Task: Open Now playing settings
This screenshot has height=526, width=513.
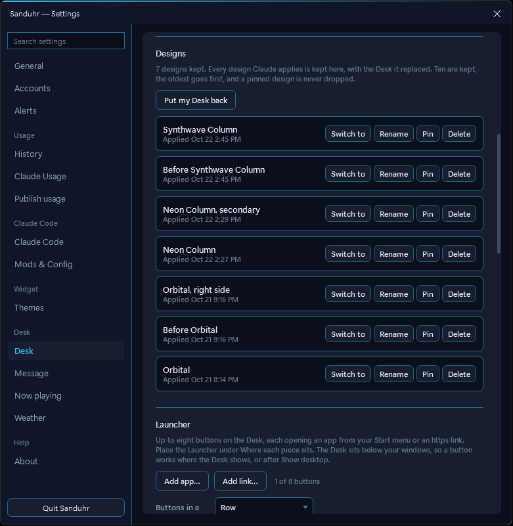Action: 66,396
